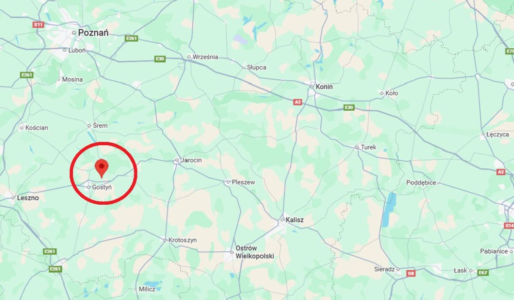This screenshot has width=514, height=300.
Task: Click the Kalisz city label
Action: 295,220
